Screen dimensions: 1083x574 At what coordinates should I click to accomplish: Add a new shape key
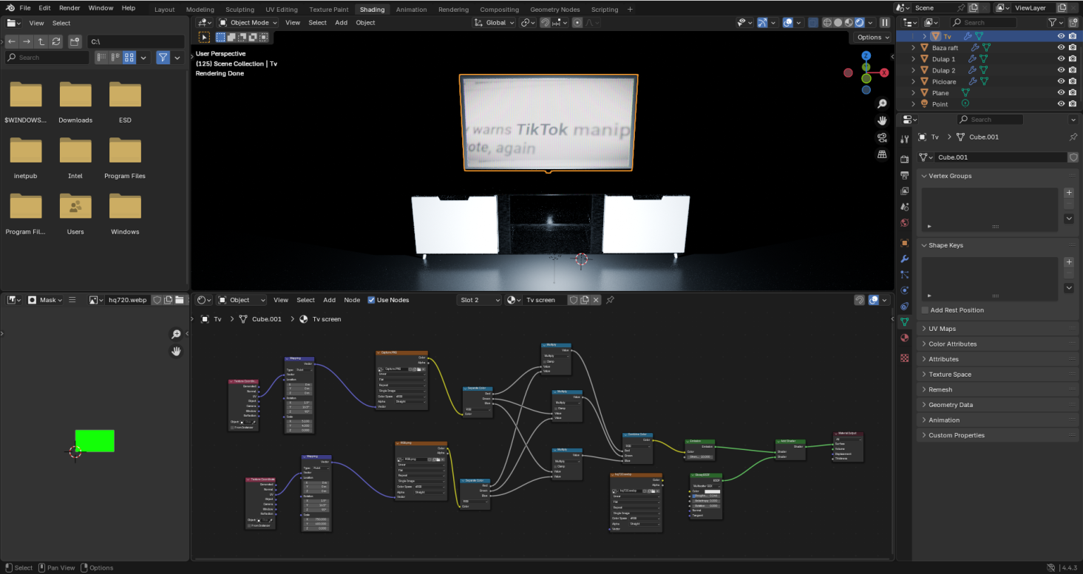coord(1069,262)
